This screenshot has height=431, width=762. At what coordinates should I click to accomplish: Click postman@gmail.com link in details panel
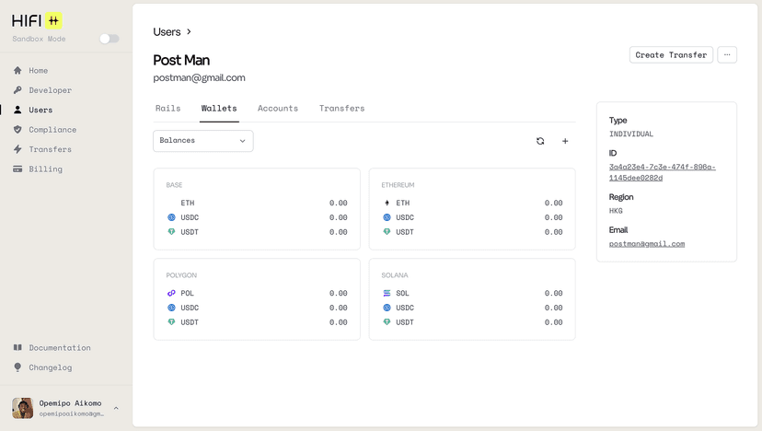coord(647,244)
